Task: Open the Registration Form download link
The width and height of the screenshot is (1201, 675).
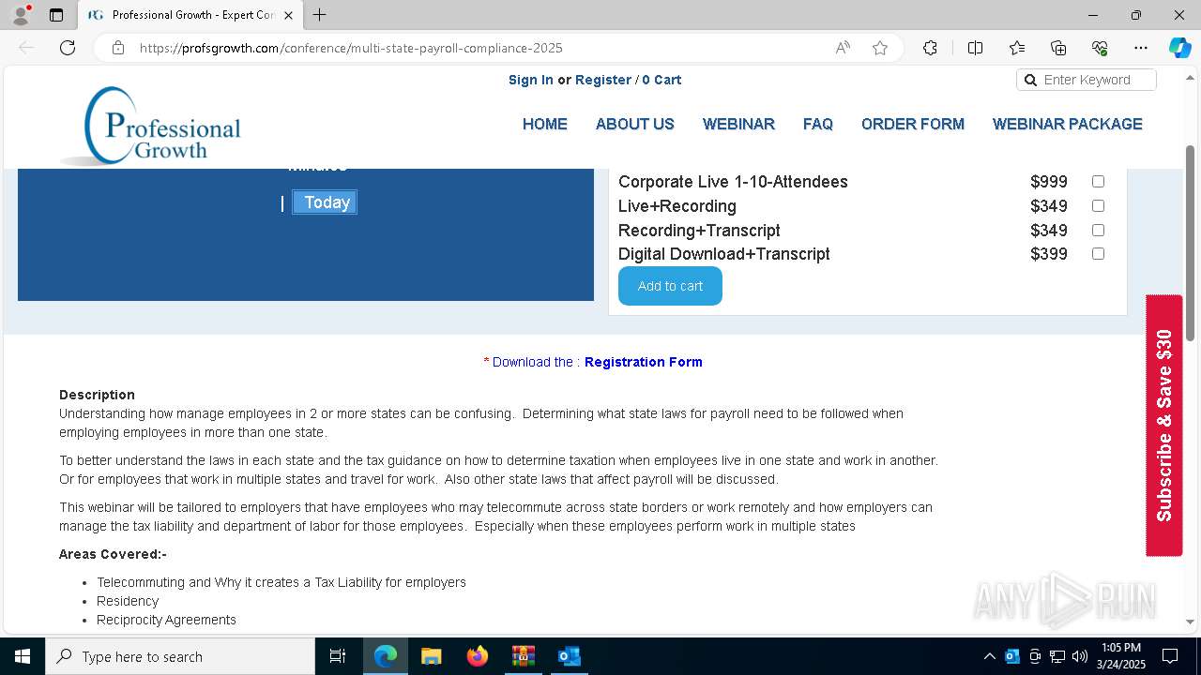Action: point(644,362)
